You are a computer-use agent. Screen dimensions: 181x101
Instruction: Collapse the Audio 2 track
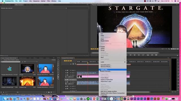[x=70, y=82]
